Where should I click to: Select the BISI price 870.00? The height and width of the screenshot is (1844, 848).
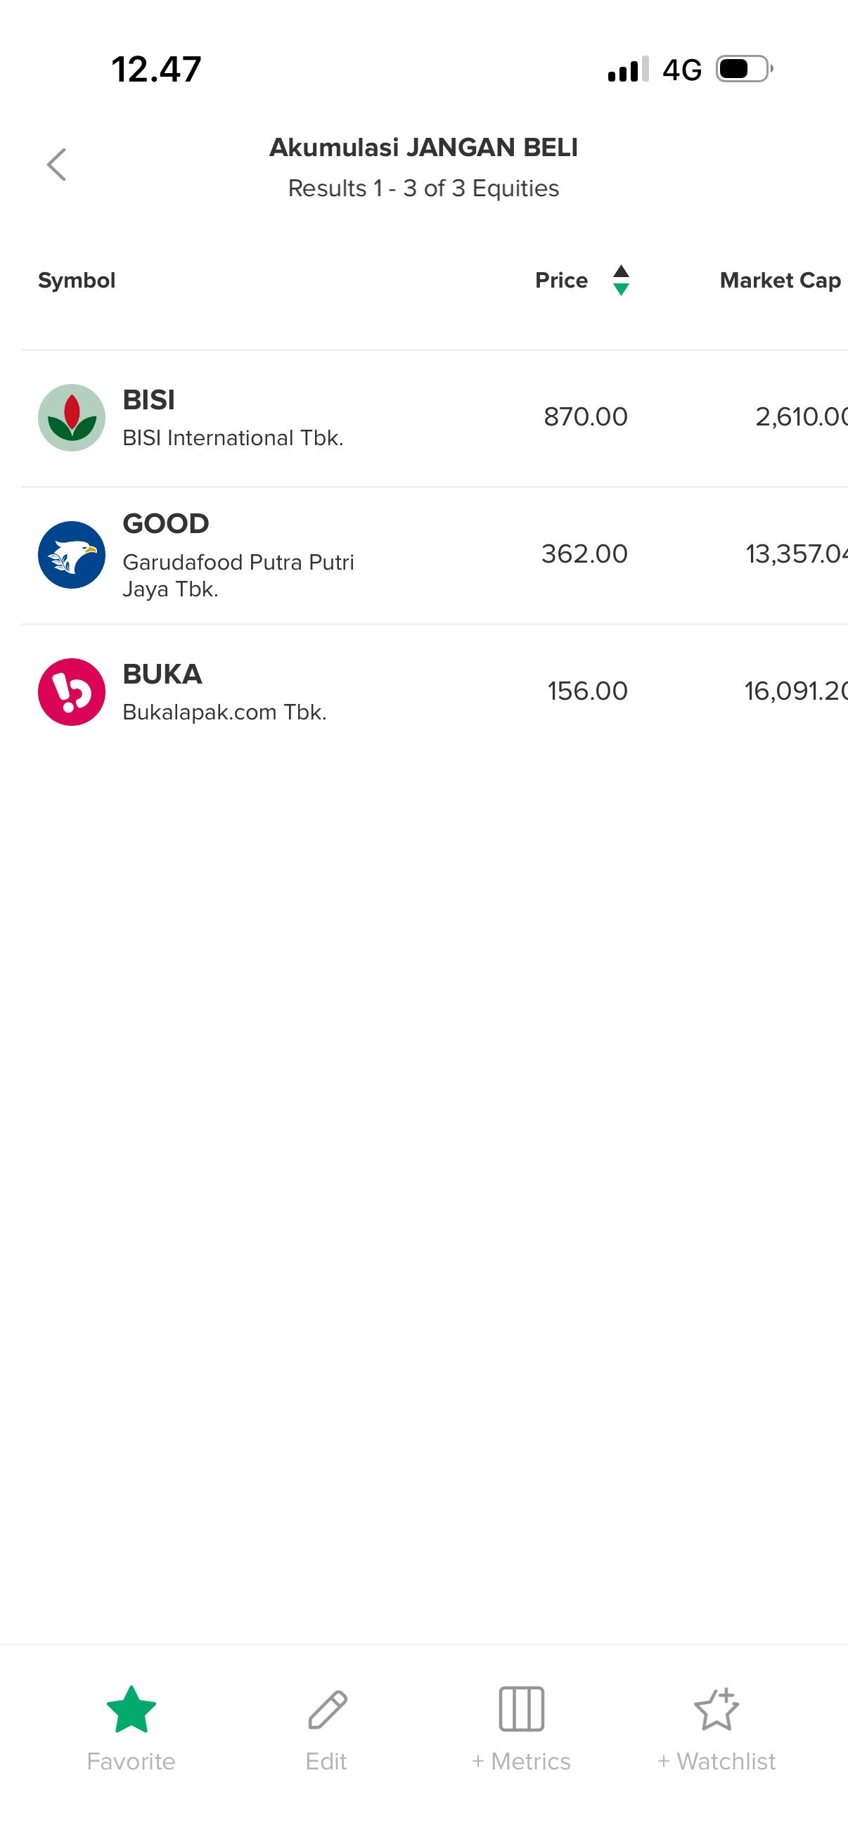[585, 416]
